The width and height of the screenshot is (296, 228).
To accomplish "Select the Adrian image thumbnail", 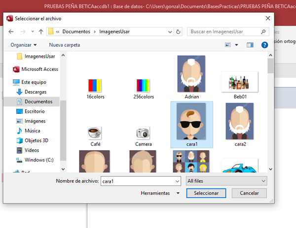I will 191,74.
